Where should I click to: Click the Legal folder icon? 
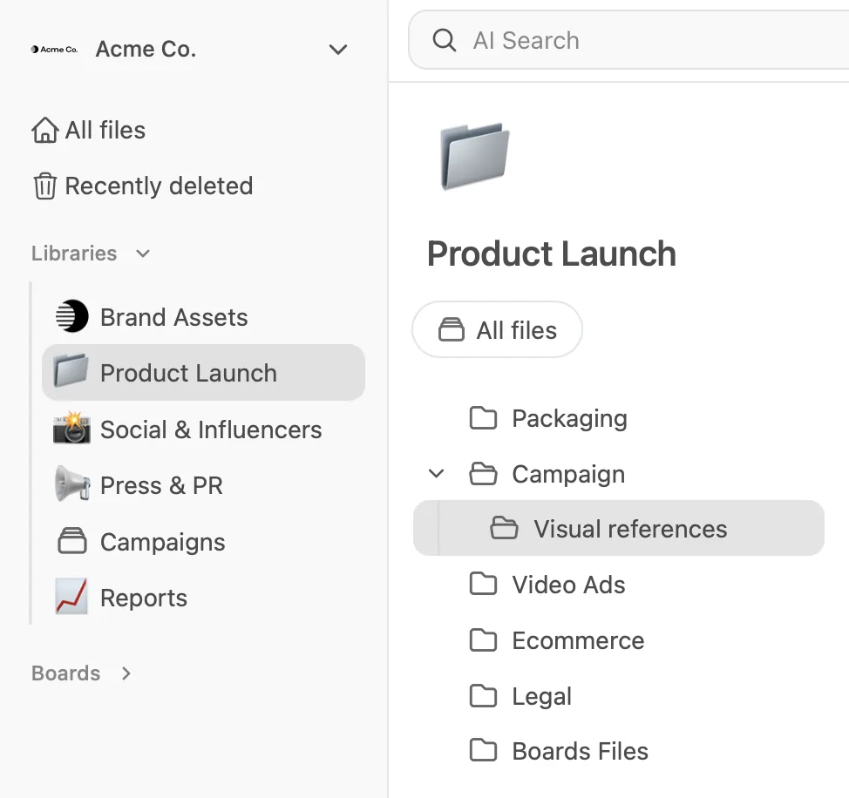pos(483,696)
